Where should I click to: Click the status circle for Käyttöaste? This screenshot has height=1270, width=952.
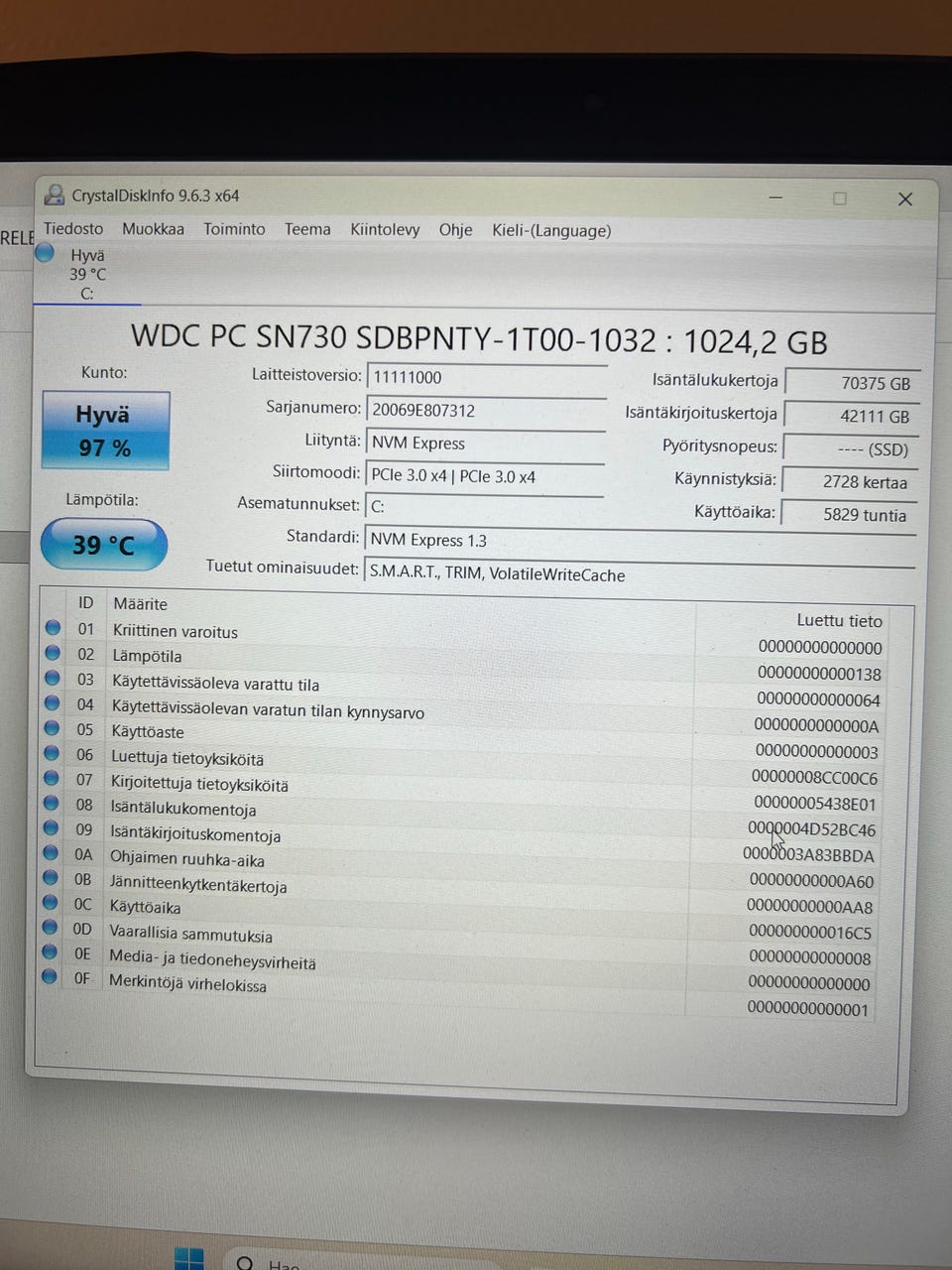[x=53, y=728]
